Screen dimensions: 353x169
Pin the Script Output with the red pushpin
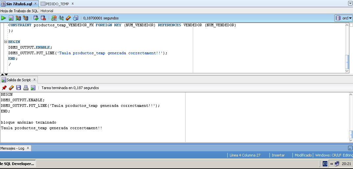[x=4, y=88]
